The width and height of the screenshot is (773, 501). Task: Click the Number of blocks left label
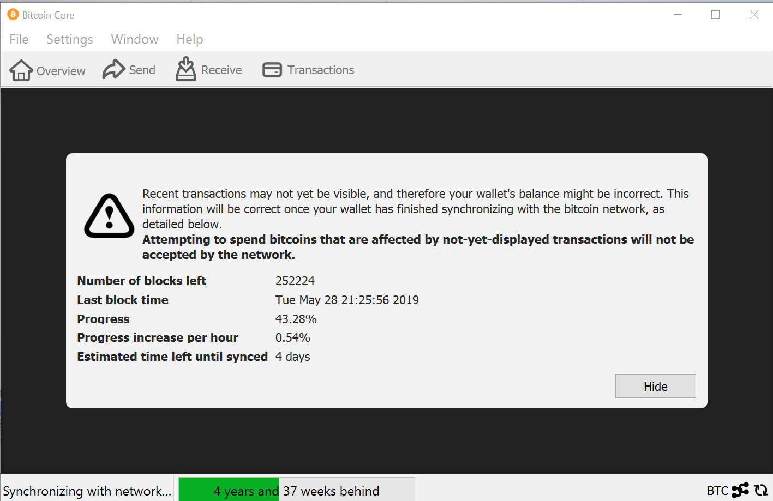coord(142,281)
